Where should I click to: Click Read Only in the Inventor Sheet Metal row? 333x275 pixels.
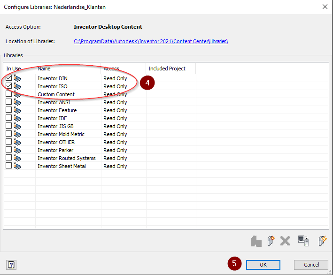(115, 166)
